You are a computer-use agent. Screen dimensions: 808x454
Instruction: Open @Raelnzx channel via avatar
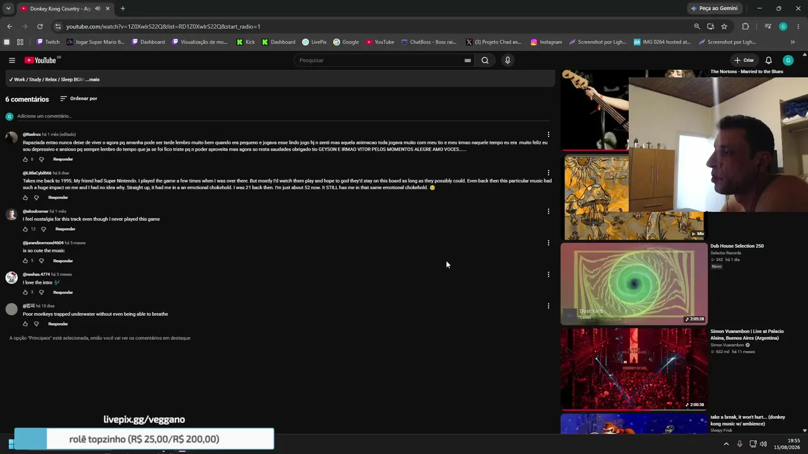11,137
